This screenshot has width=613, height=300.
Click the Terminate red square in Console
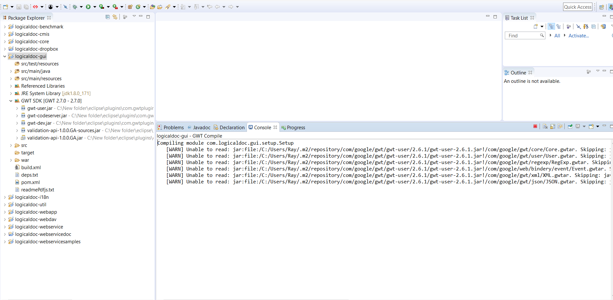535,126
